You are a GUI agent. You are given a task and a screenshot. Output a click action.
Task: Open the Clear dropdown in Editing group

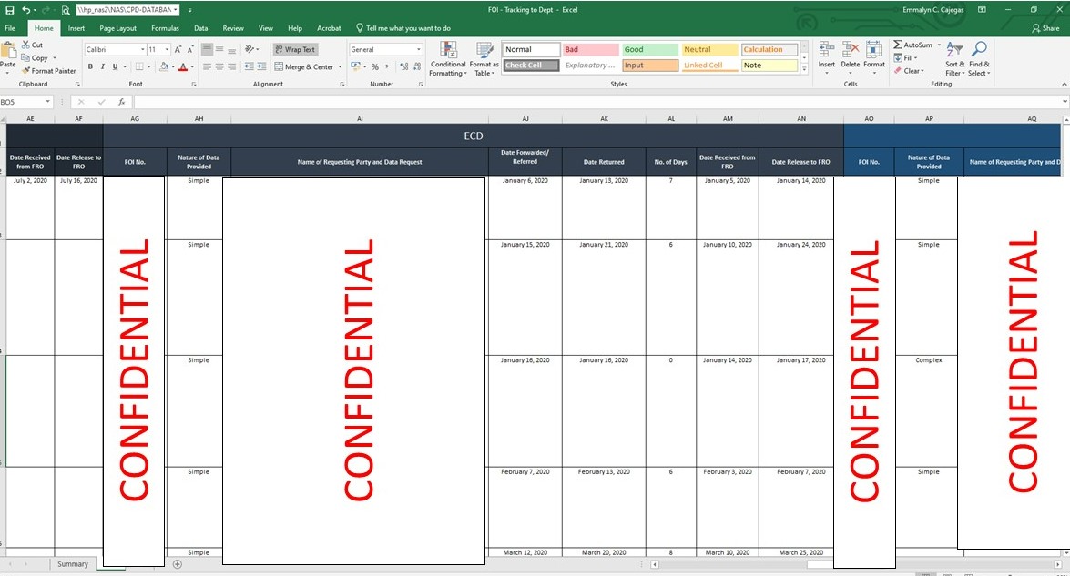[x=908, y=71]
